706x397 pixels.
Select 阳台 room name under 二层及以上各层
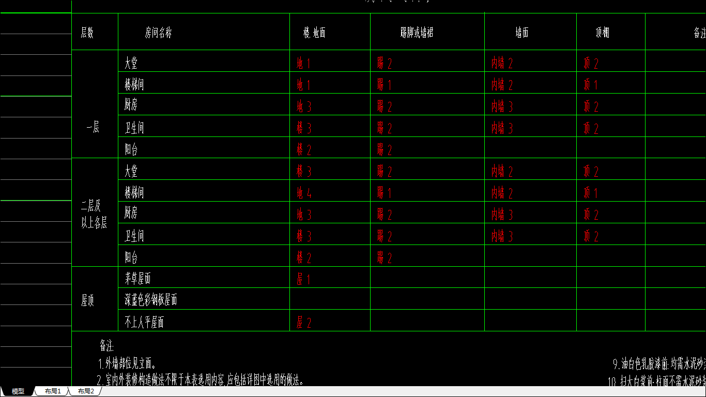point(131,257)
